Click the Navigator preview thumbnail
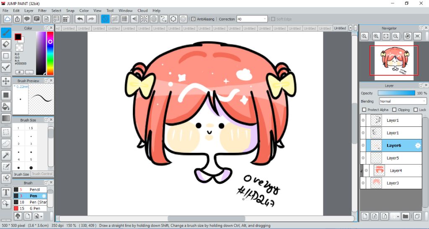 394,61
